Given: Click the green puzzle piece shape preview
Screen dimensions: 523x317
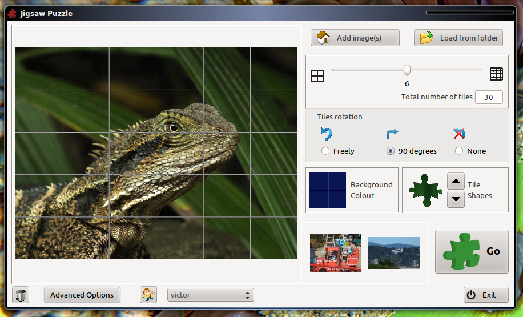Looking at the screenshot, I should pyautogui.click(x=425, y=190).
